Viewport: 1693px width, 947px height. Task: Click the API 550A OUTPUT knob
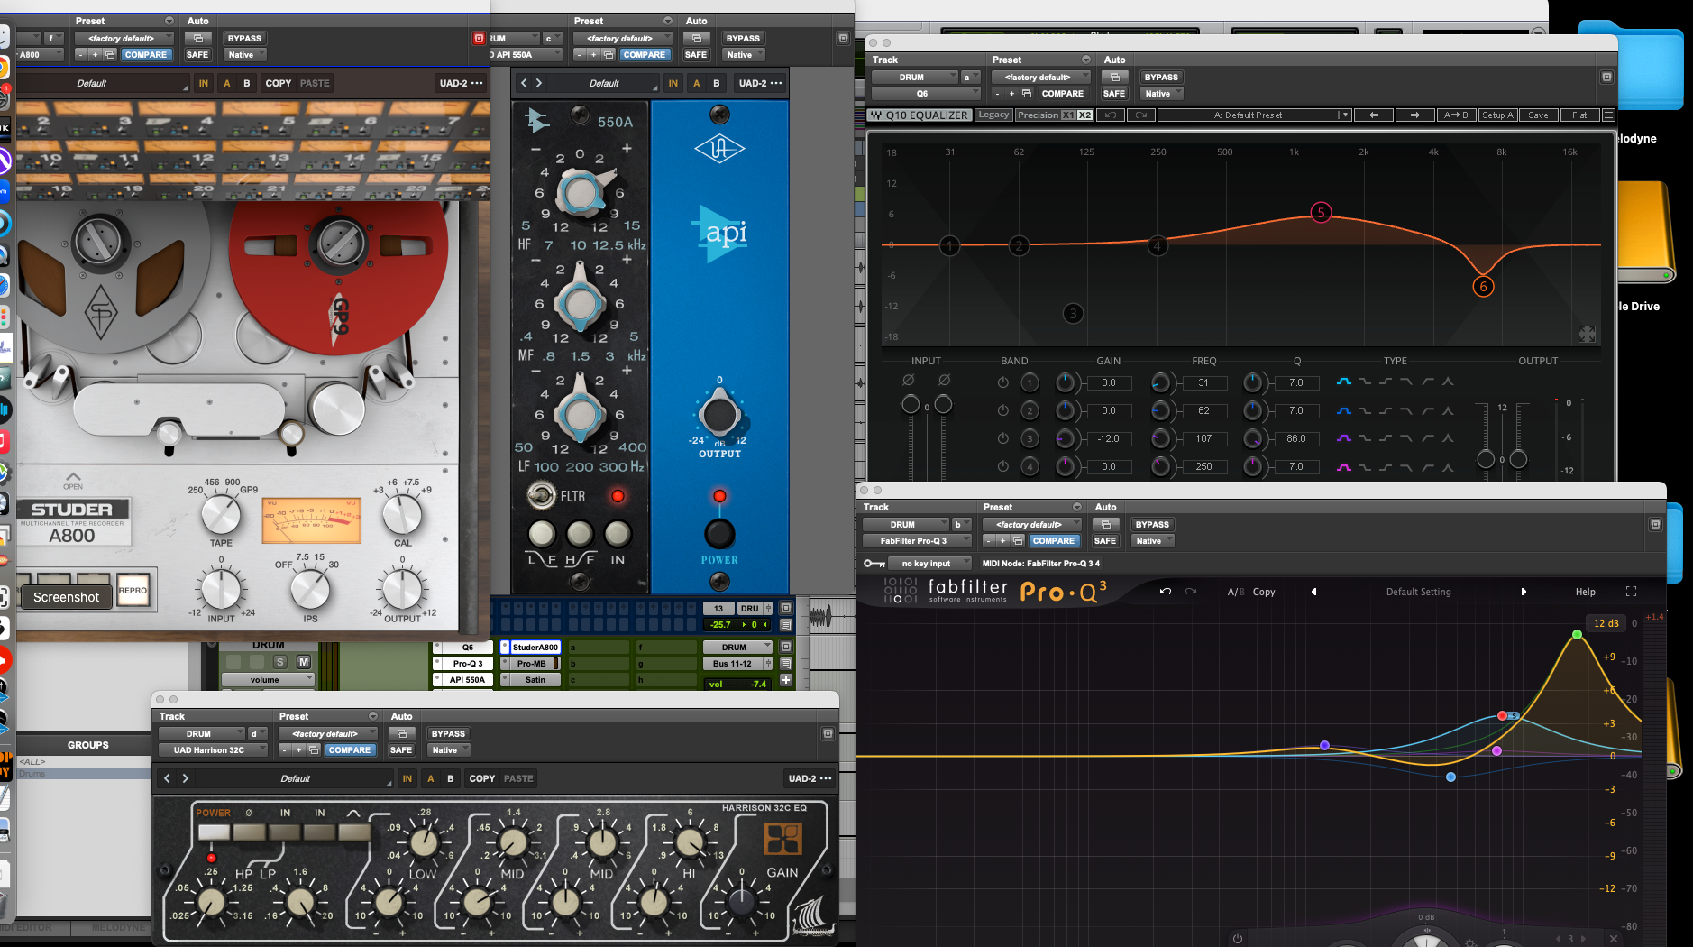[719, 415]
